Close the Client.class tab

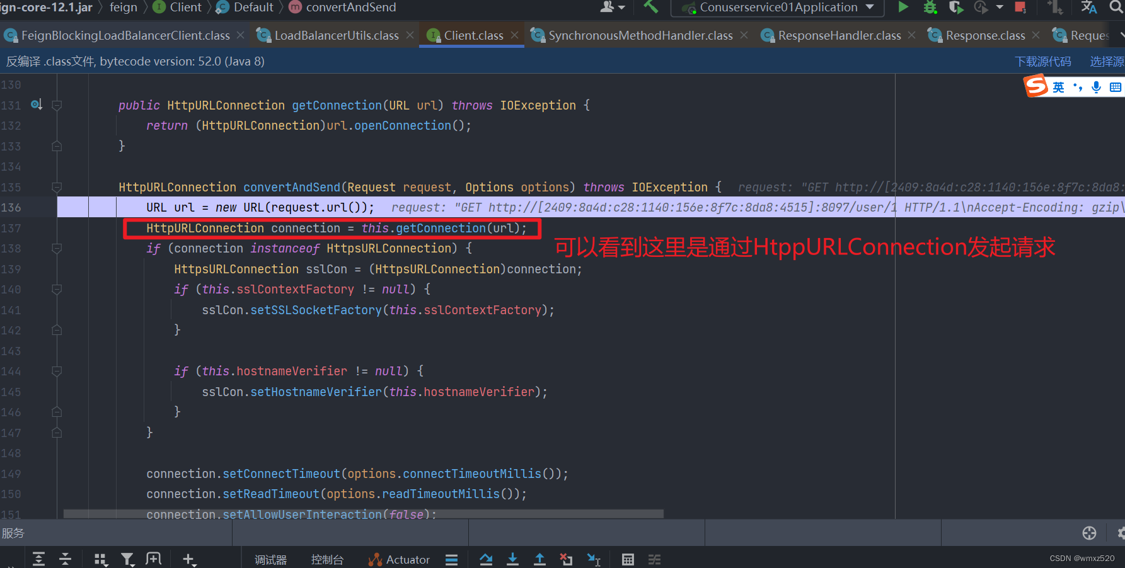515,35
